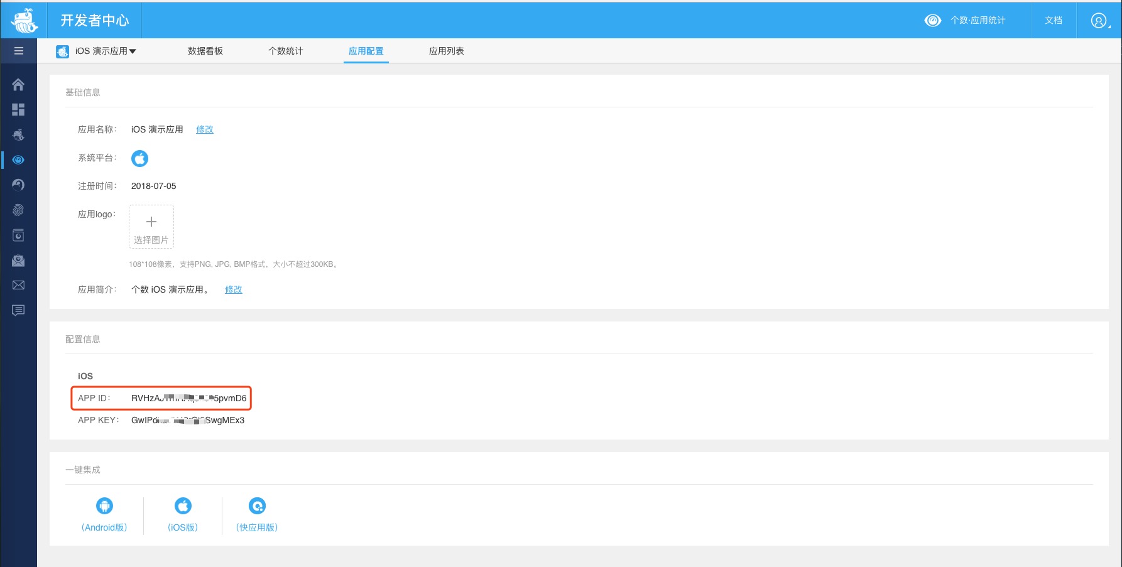Click 开发者中心 title in the header
The image size is (1122, 567).
click(x=95, y=21)
